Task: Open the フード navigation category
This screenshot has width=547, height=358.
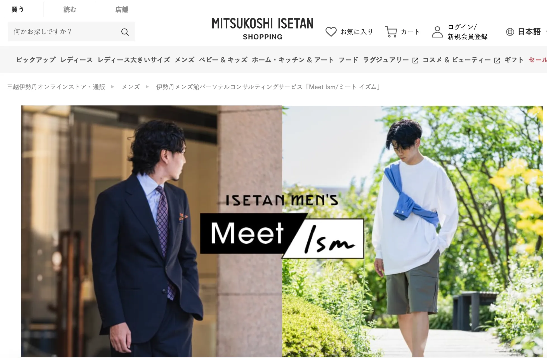Action: [348, 60]
